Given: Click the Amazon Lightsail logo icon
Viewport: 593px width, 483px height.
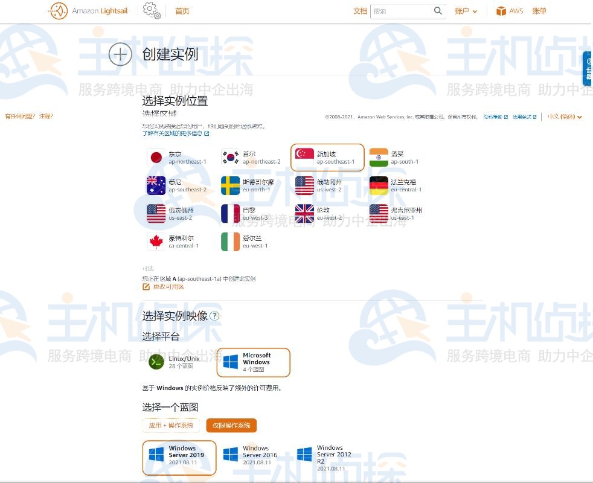Looking at the screenshot, I should coord(58,11).
